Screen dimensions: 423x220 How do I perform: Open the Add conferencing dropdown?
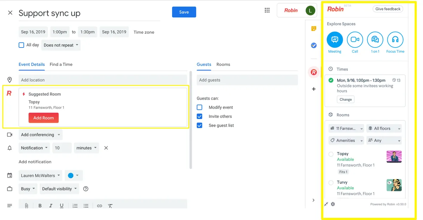tap(41, 134)
